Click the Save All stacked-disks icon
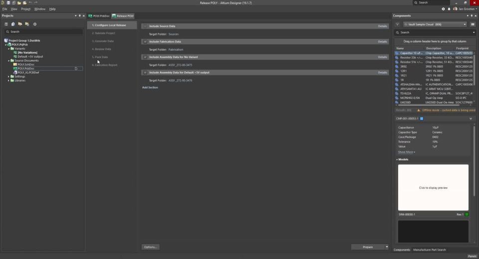Viewport: 479px width, 259px height. tap(14, 3)
